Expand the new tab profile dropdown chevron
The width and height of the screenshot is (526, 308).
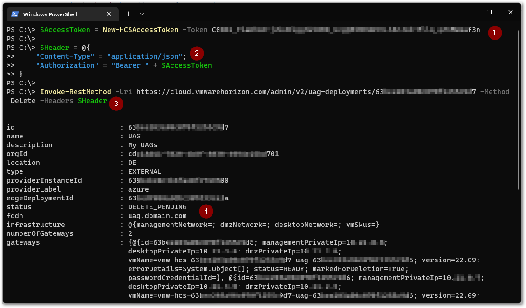pyautogui.click(x=142, y=14)
